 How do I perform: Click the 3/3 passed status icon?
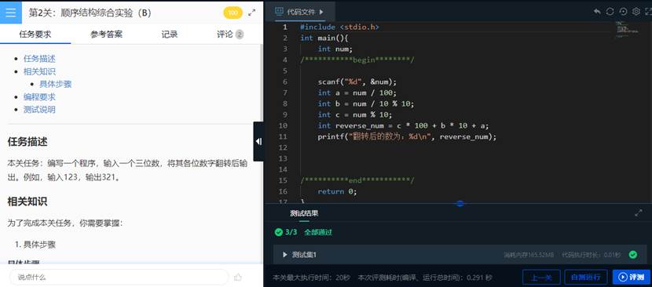(279, 232)
